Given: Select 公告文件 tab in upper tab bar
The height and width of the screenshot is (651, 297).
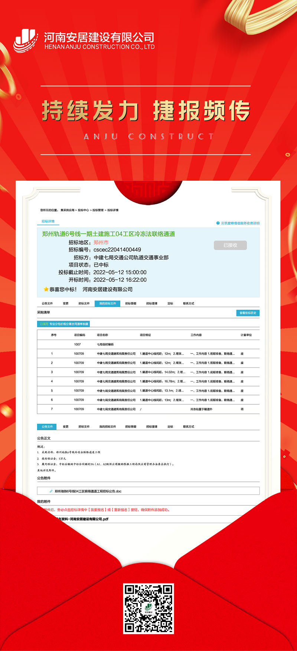Looking at the screenshot, I should click(x=47, y=303).
